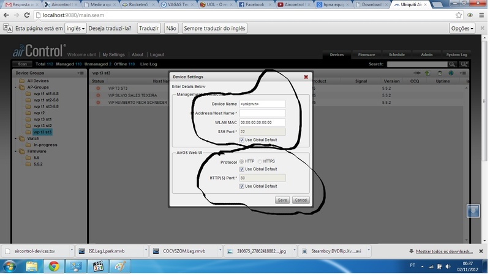This screenshot has width=490, height=275.
Task: Open the aircontrol-devices.tsv download menu arrow
Action: 72,252
